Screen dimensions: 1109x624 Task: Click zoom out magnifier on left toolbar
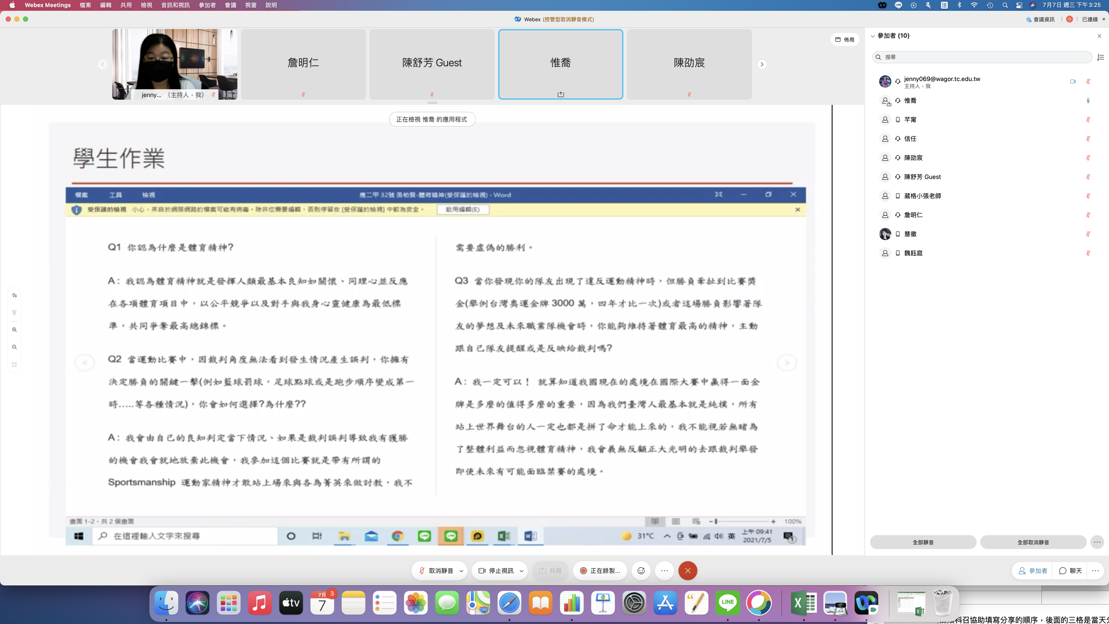pos(14,347)
